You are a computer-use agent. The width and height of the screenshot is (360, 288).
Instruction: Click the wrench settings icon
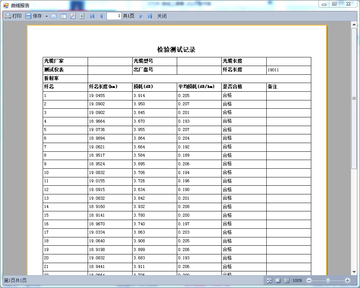[73, 16]
